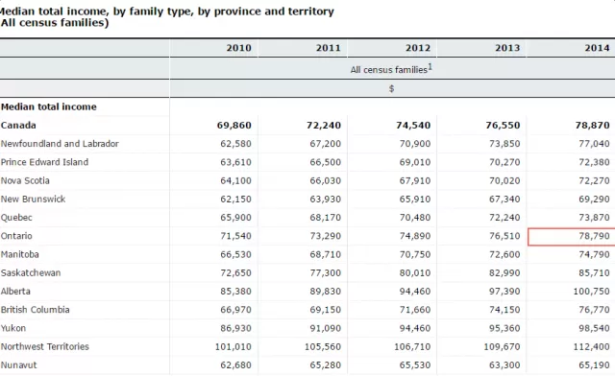
Task: Select the 2010 column header
Action: (239, 48)
